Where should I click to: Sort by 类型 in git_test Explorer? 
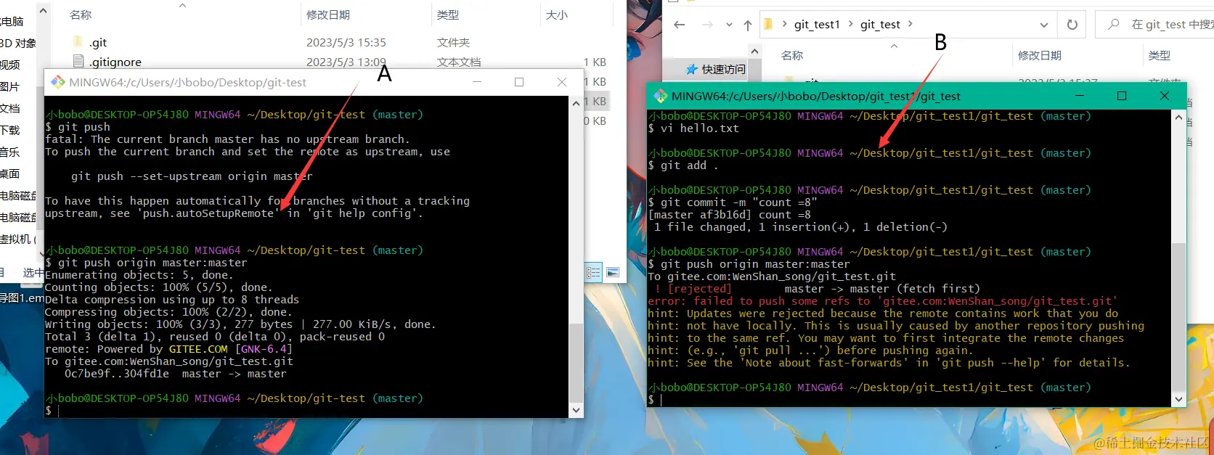tap(1159, 55)
